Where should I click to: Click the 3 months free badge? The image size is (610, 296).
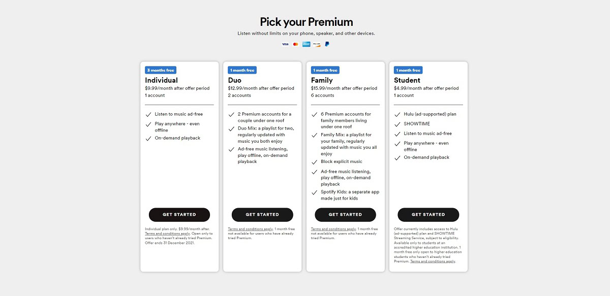(x=161, y=70)
